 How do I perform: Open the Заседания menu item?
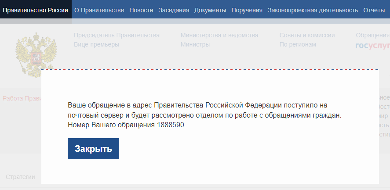[x=174, y=10]
